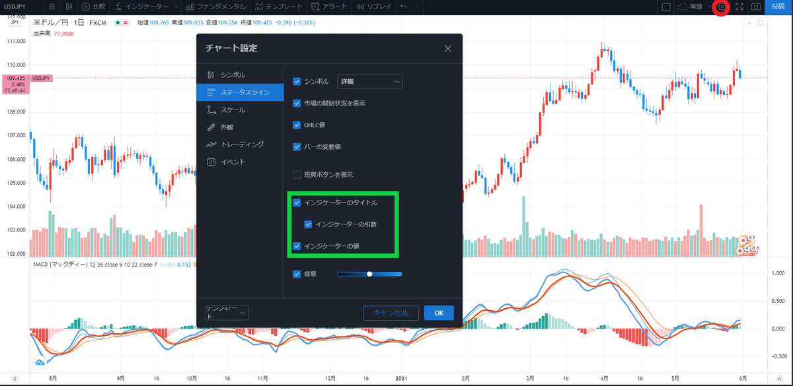The image size is (793, 386).
Task: Click the TradingView logo icon on MACD pane
Action: [x=40, y=362]
